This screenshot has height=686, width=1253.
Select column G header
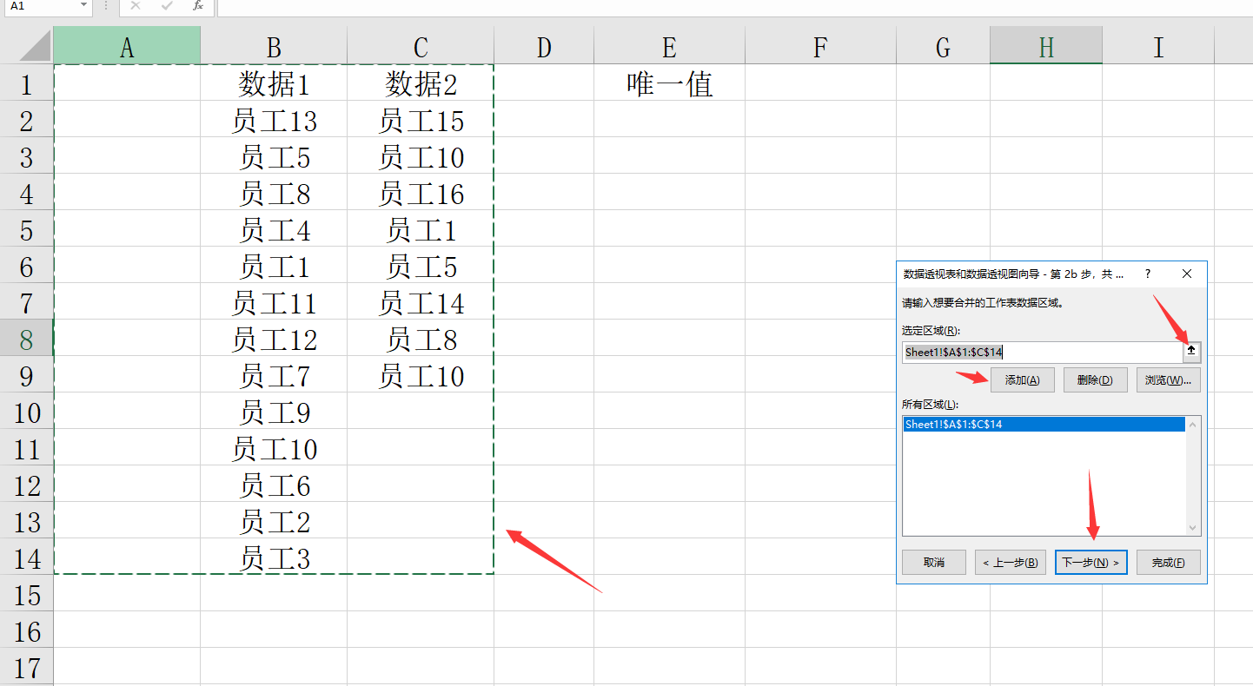943,46
